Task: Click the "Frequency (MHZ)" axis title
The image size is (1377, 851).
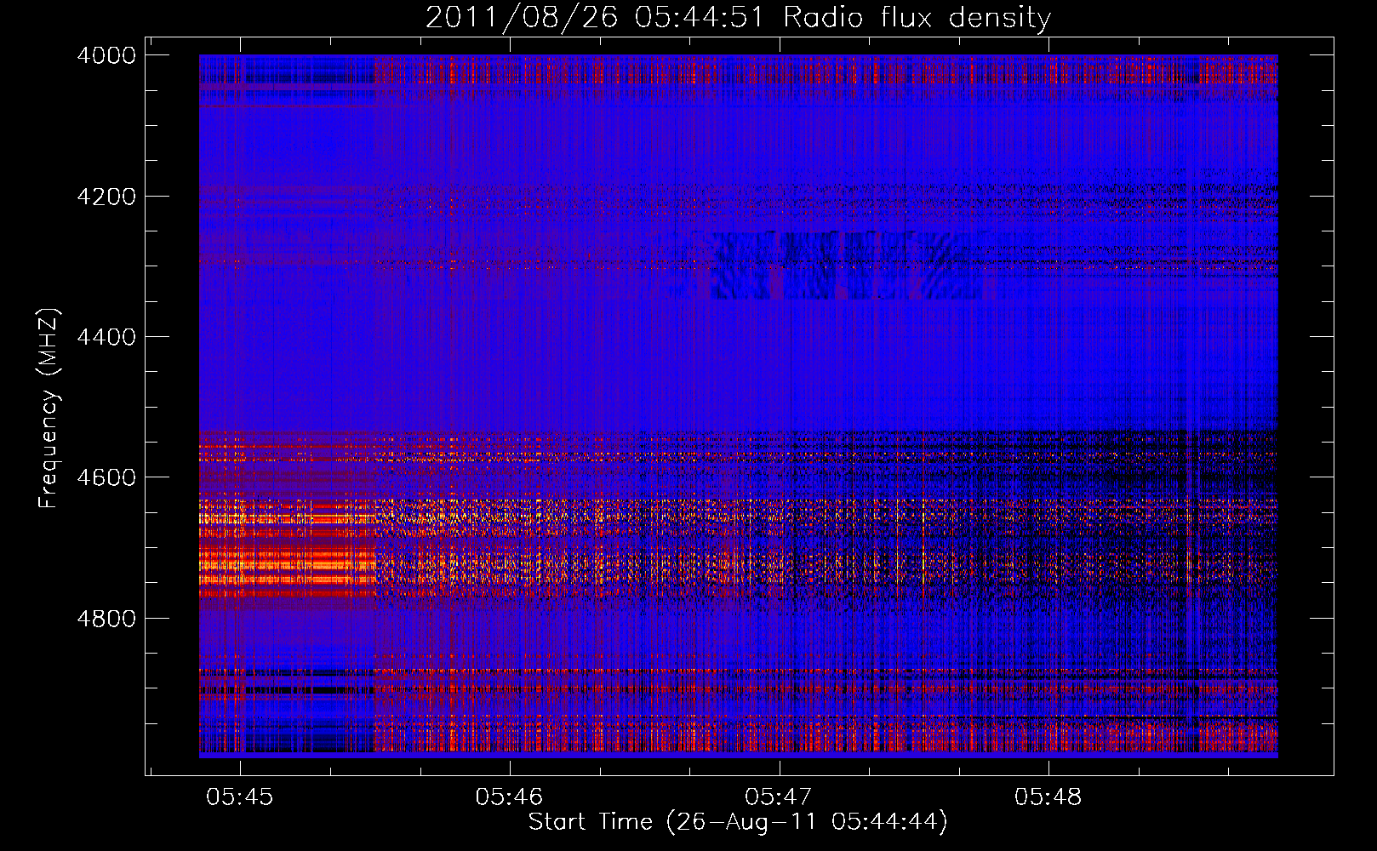Action: (49, 408)
